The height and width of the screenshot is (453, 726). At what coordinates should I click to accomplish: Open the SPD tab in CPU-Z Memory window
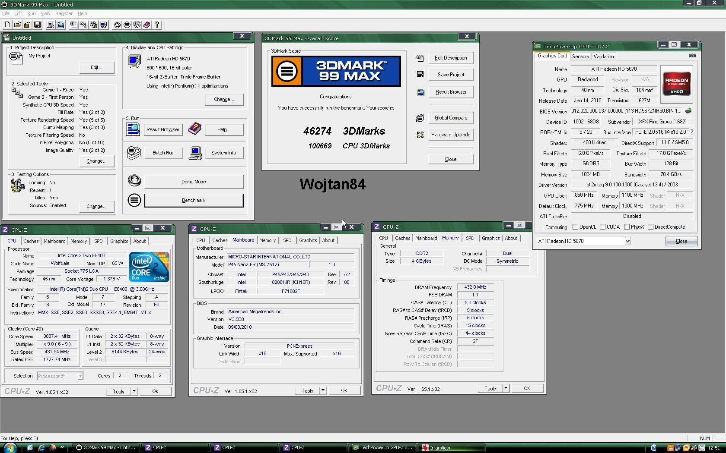(x=470, y=238)
